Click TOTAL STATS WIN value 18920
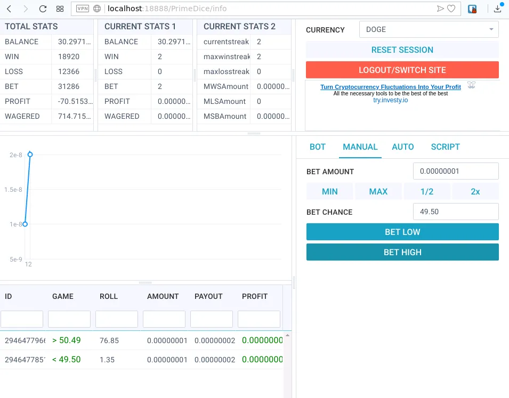Screen dimensions: 509x398 69,56
